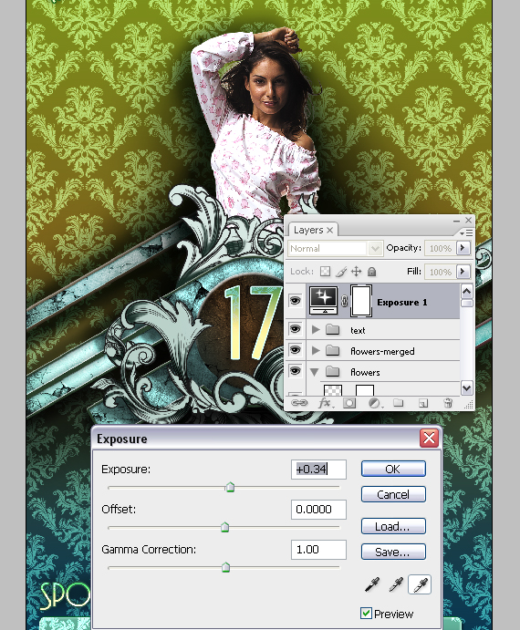Click the Exposure value field
Screen dimensions: 520x630
tap(318, 470)
